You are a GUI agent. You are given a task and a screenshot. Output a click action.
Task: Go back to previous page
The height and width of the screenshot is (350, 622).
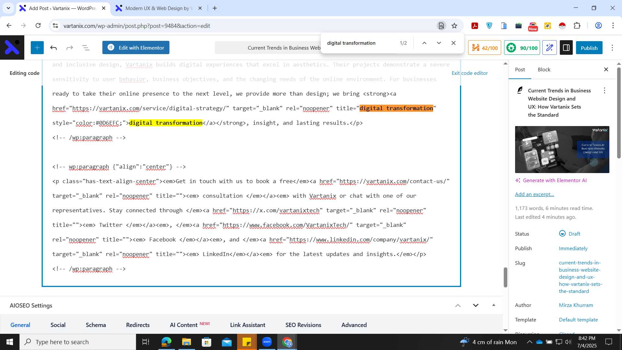9,26
